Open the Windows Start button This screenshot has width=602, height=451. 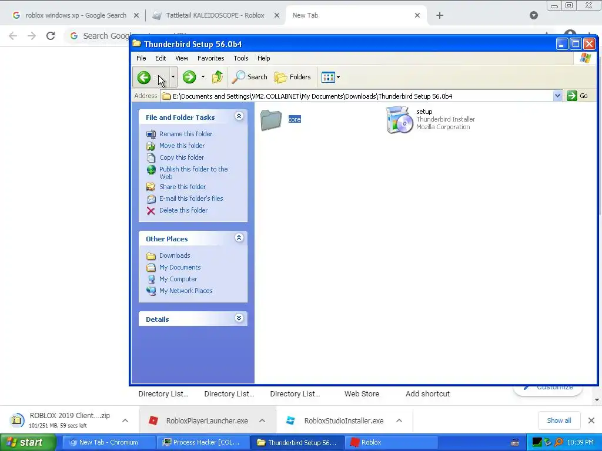[28, 443]
